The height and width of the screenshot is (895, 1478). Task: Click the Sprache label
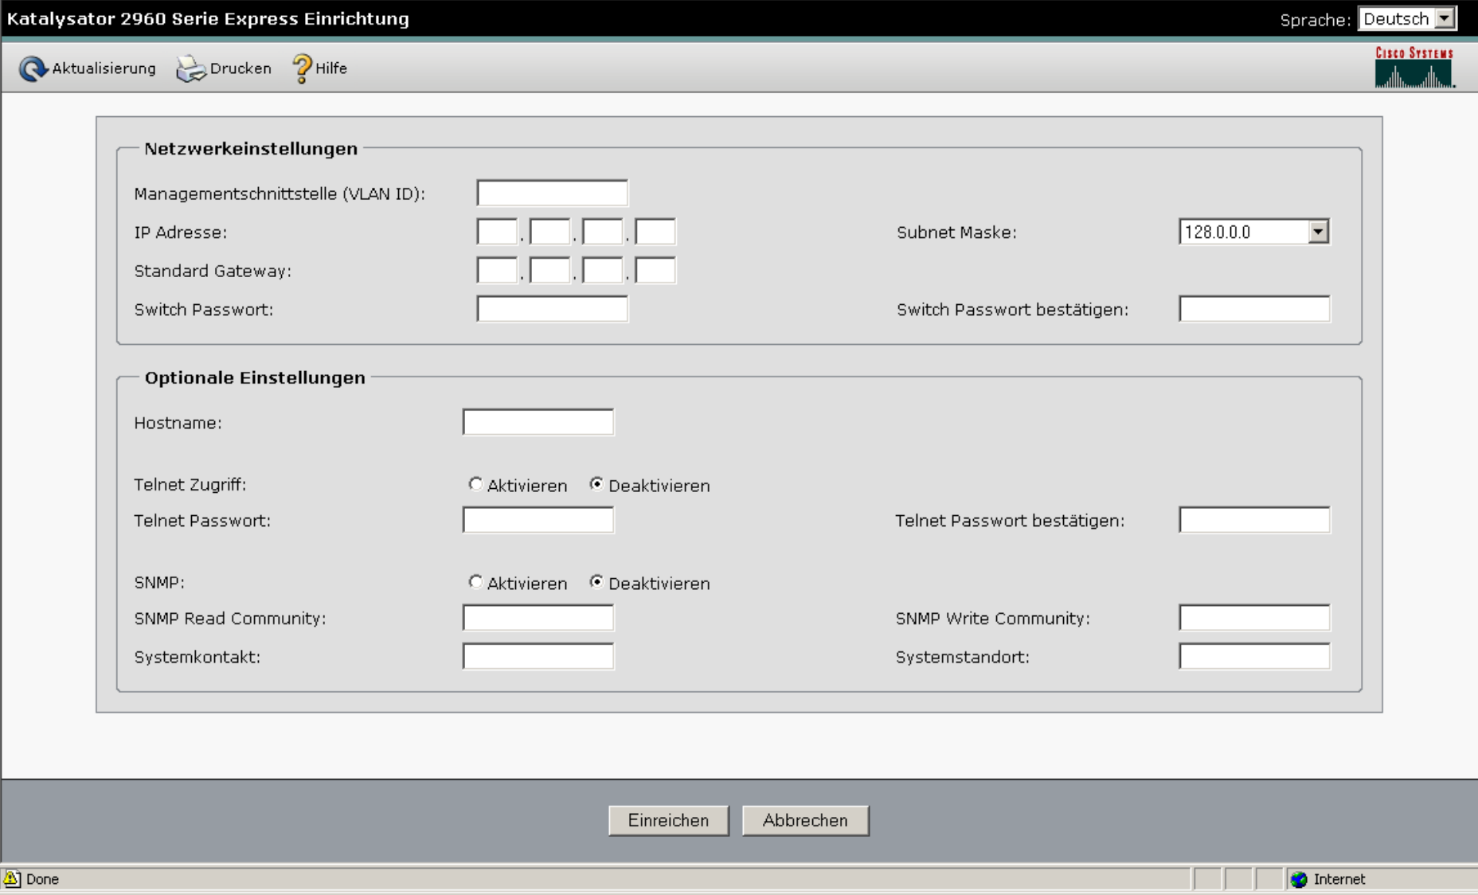point(1315,20)
